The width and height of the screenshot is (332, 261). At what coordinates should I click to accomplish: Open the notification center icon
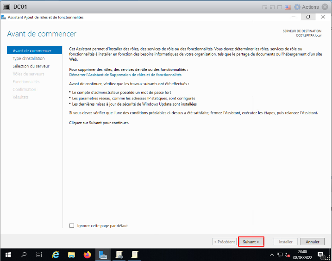320,255
